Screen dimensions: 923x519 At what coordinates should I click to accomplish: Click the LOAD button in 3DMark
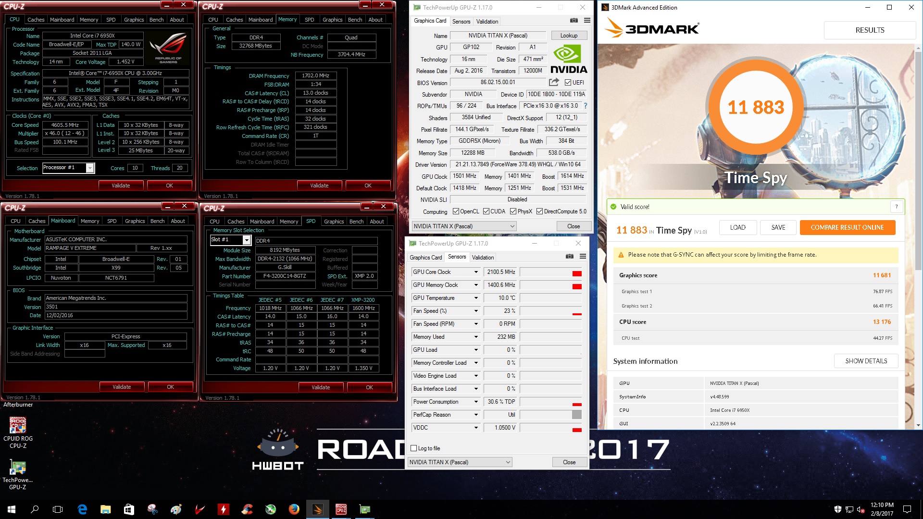click(738, 227)
